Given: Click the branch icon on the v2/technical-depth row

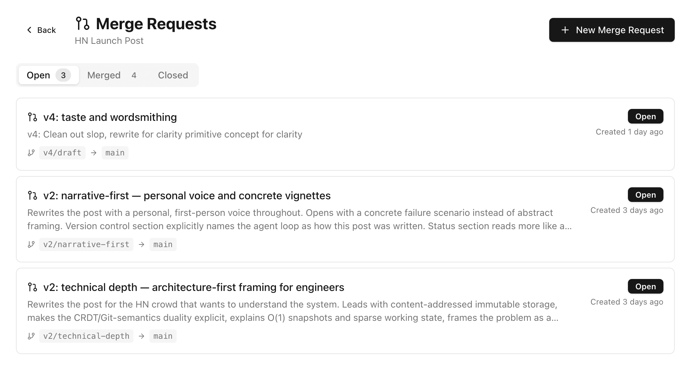Looking at the screenshot, I should click(31, 336).
